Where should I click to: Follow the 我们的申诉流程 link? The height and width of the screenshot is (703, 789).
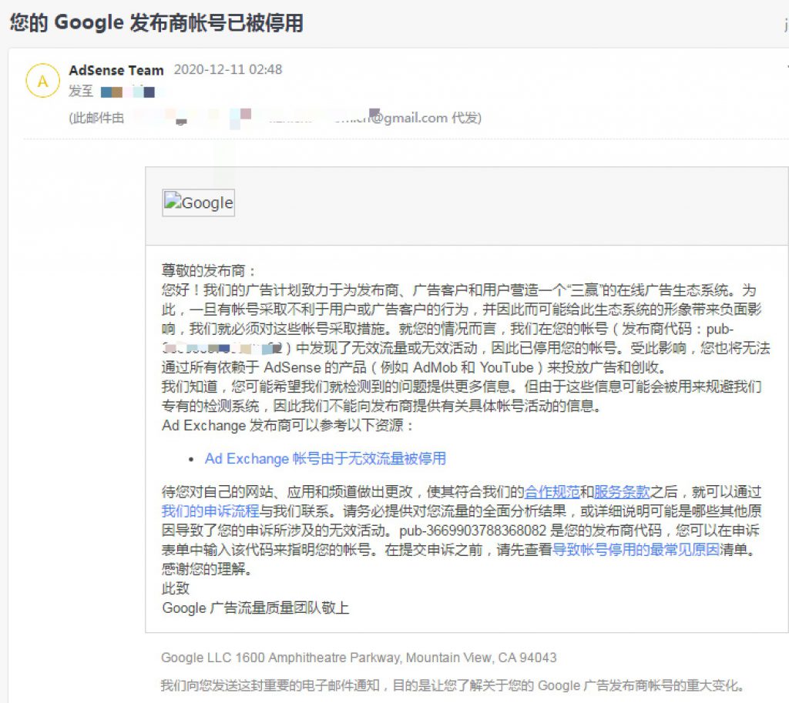point(210,511)
